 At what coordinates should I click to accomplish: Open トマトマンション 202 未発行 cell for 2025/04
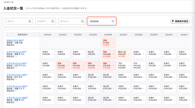point(78,100)
